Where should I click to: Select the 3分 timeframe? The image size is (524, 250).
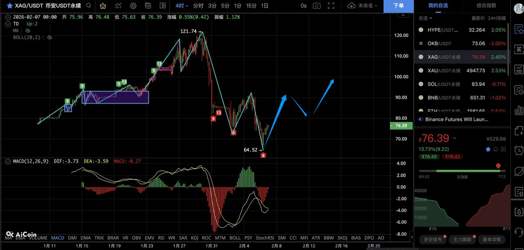tap(212, 6)
